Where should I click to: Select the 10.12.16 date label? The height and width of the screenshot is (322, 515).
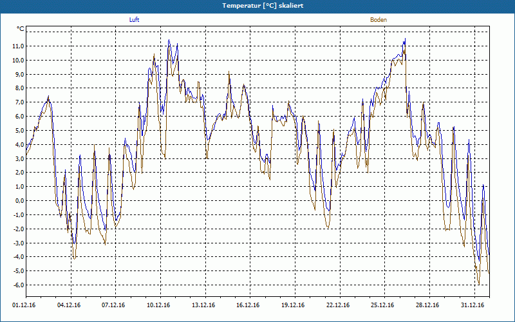[x=158, y=305]
